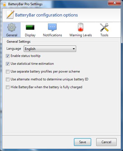
Task: Click the Save button
Action: click(83, 142)
